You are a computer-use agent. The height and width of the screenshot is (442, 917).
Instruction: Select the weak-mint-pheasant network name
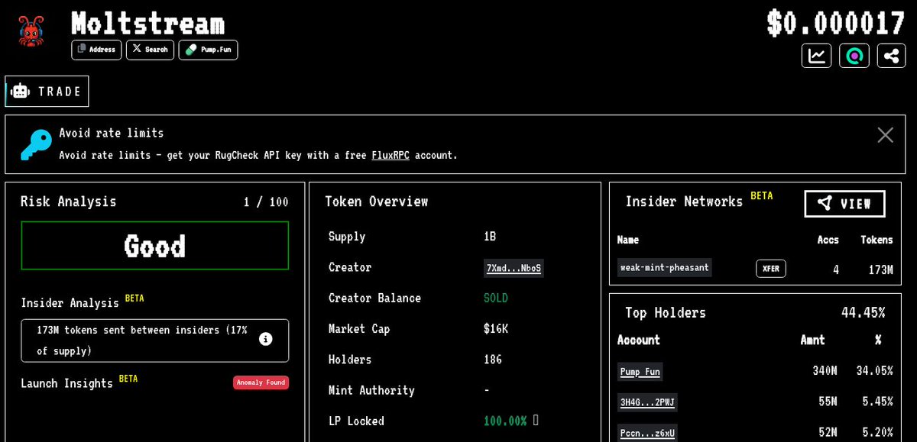tap(665, 267)
